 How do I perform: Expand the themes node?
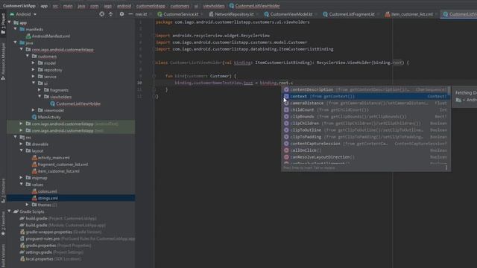pyautogui.click(x=28, y=205)
